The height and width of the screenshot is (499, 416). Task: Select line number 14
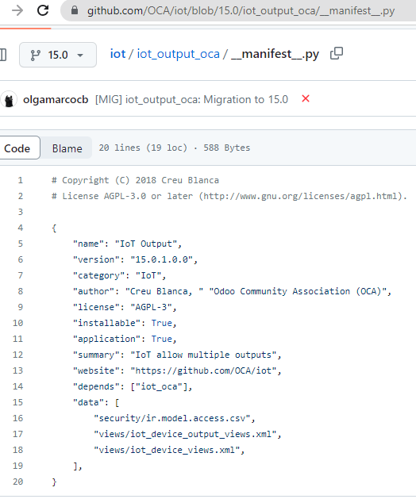(17, 386)
